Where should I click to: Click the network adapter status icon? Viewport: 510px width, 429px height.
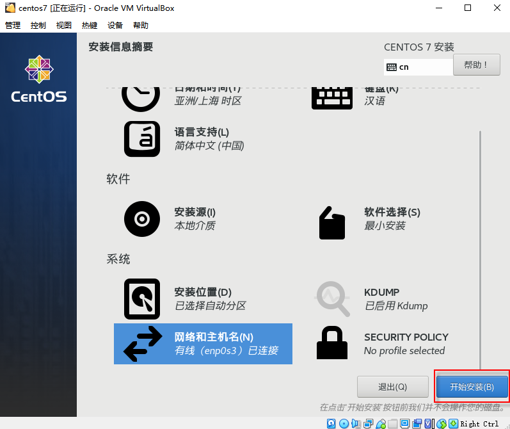click(369, 423)
